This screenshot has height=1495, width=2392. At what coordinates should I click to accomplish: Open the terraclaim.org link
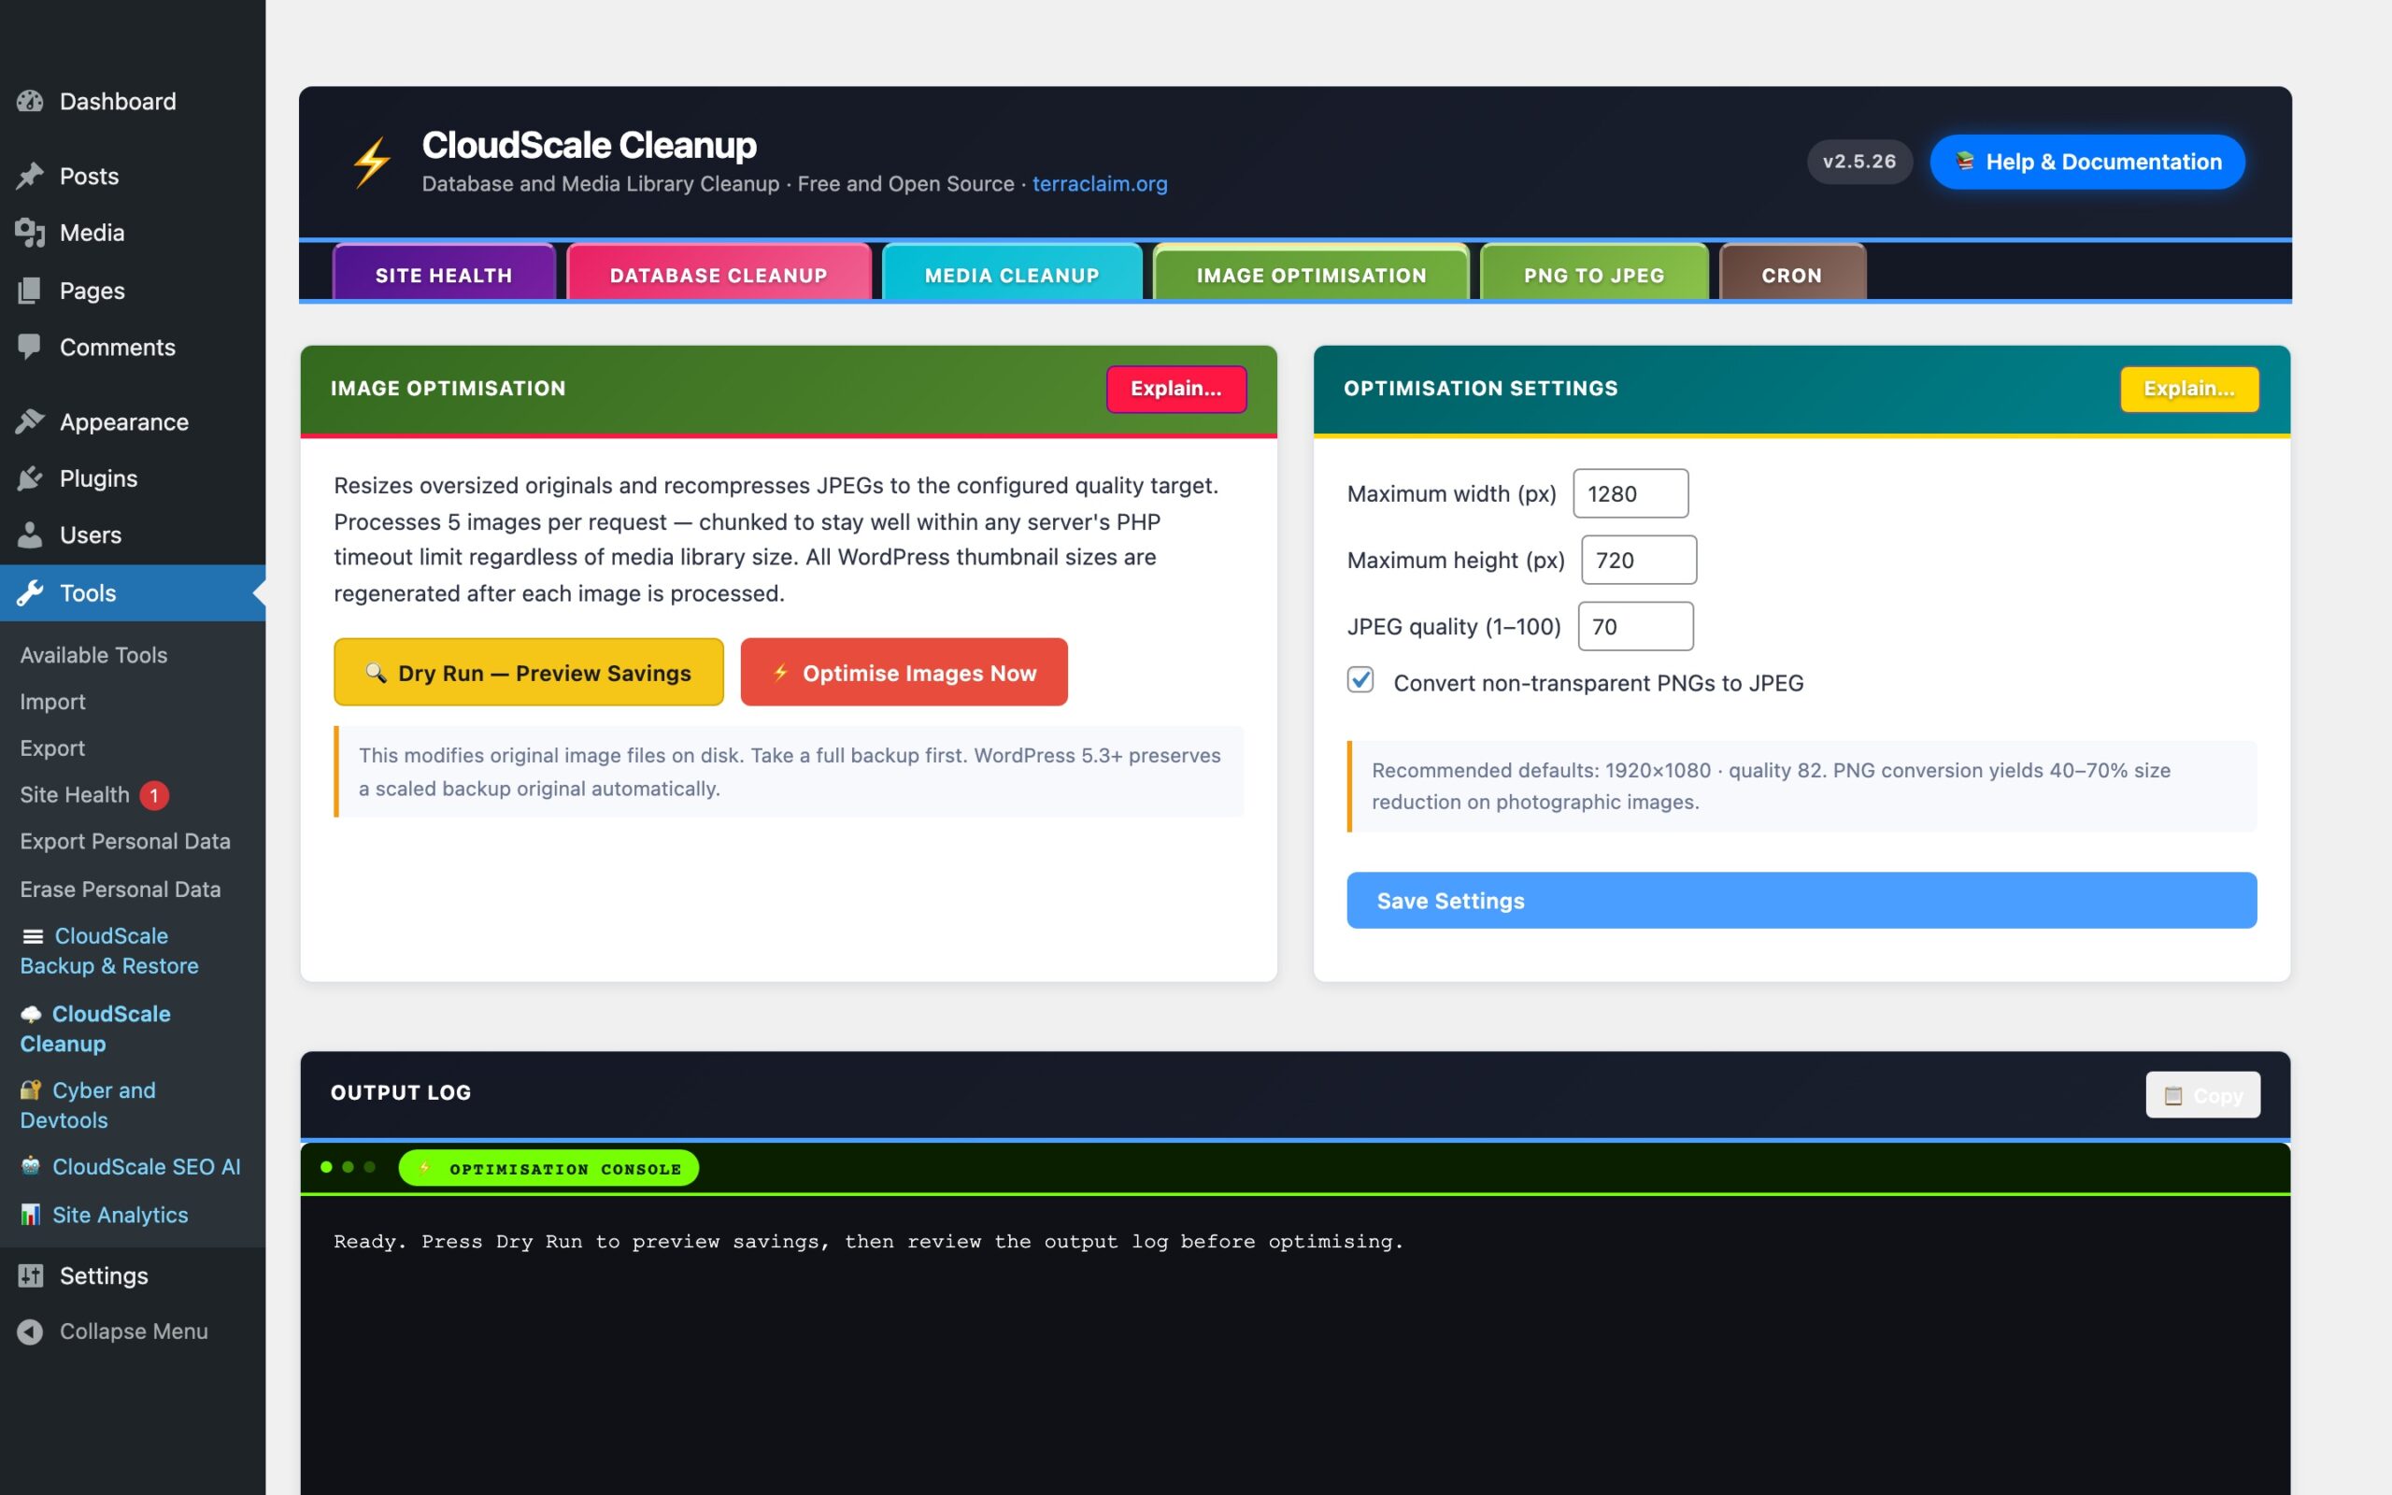(x=1099, y=184)
